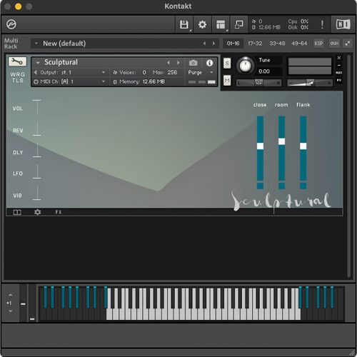Select the next multi preset arrow
This screenshot has height=357, width=357.
(x=213, y=44)
